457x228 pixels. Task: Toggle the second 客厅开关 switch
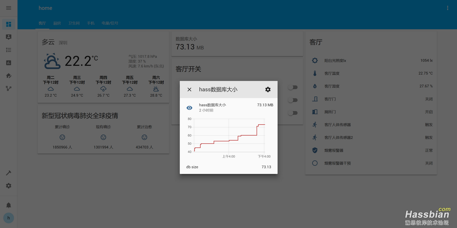click(x=293, y=100)
